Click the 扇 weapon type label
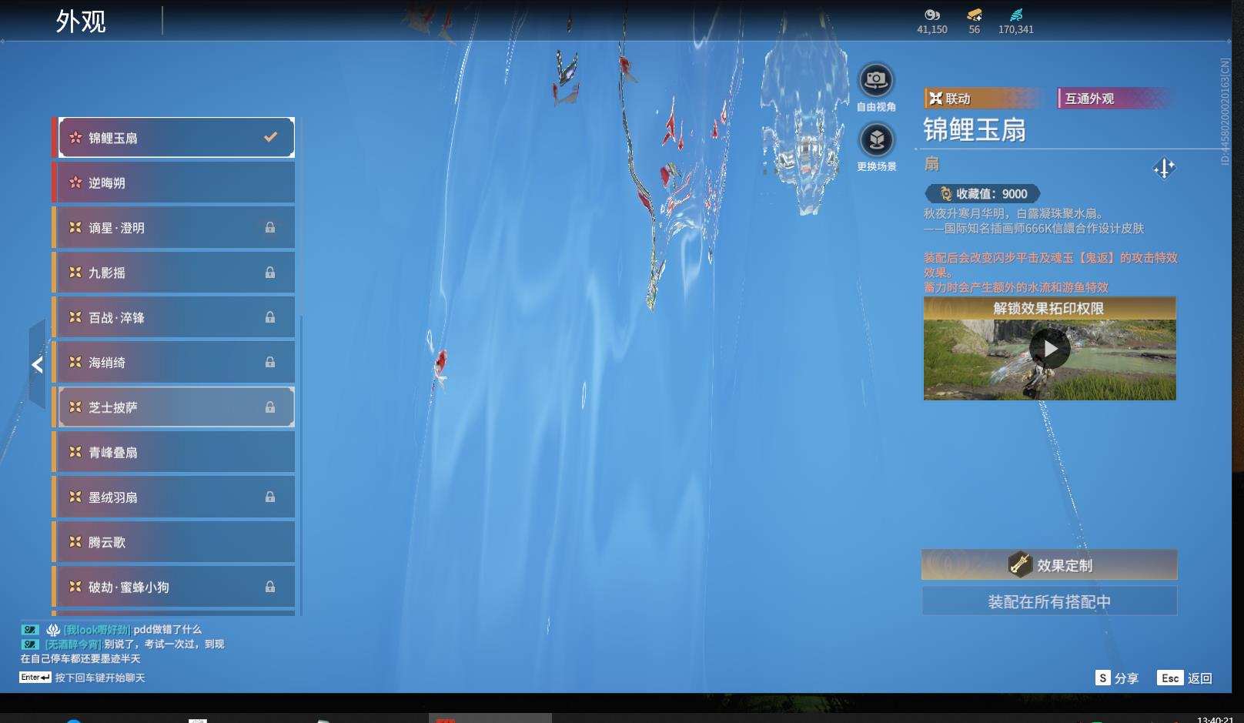Screen dimensions: 1244x723 [x=931, y=163]
